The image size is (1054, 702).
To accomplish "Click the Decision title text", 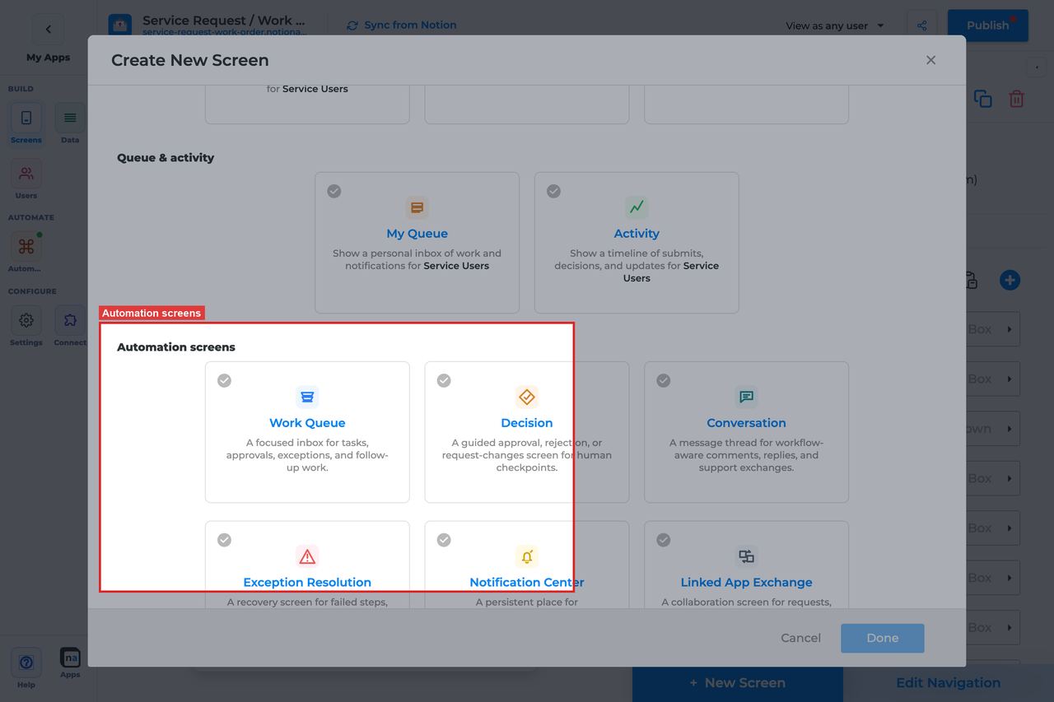I will [x=527, y=423].
